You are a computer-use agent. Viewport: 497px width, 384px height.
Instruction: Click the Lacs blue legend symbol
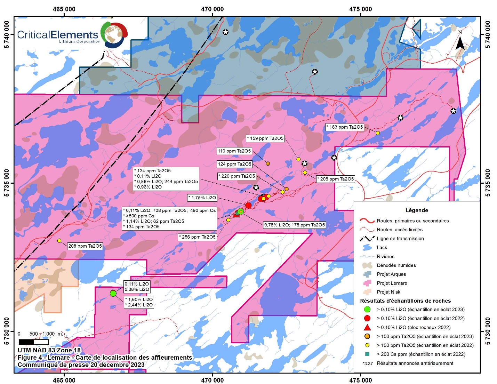[367, 248]
